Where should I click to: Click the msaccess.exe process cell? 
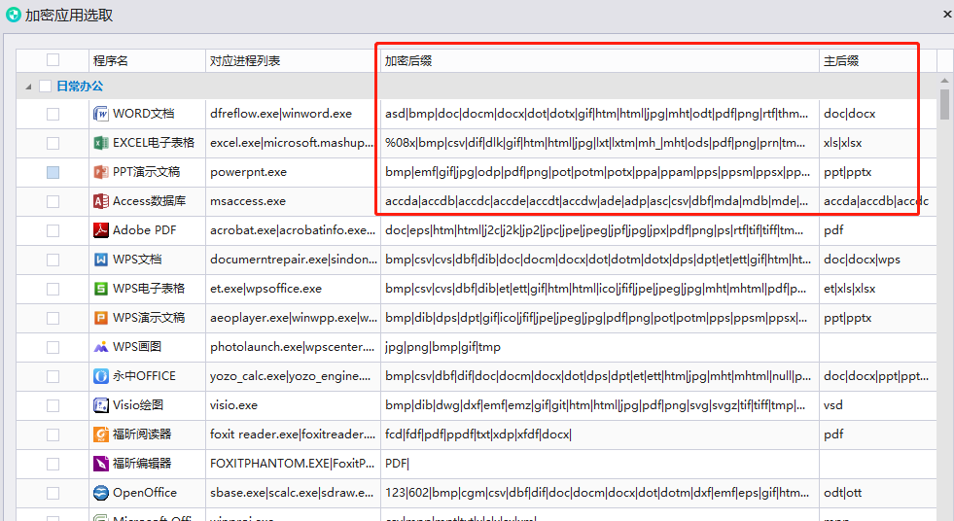[x=294, y=201]
